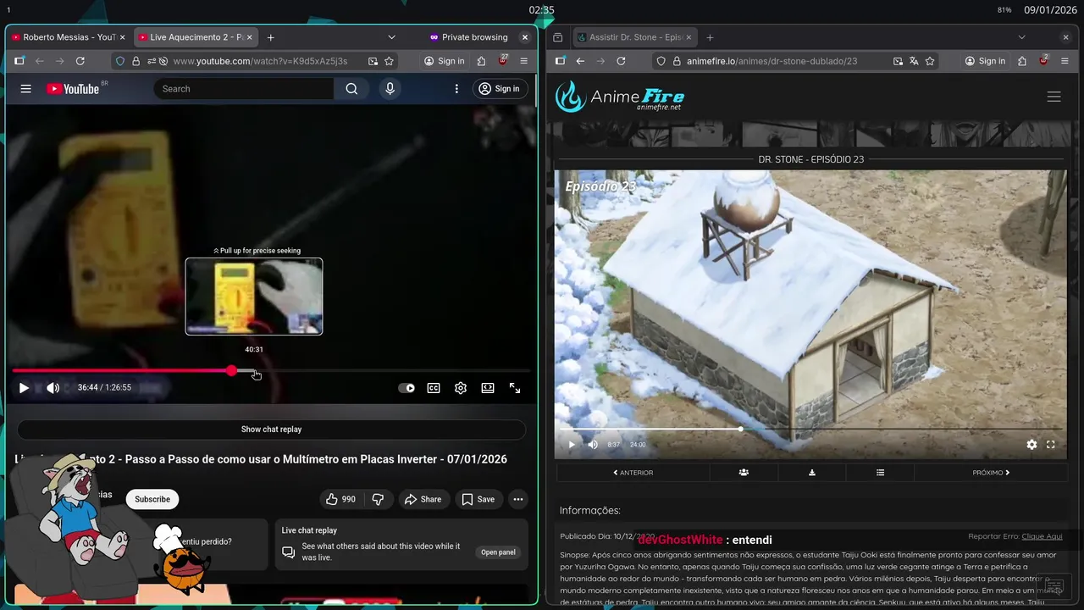Mute the YouTube video volume
The image size is (1084, 610).
(53, 388)
